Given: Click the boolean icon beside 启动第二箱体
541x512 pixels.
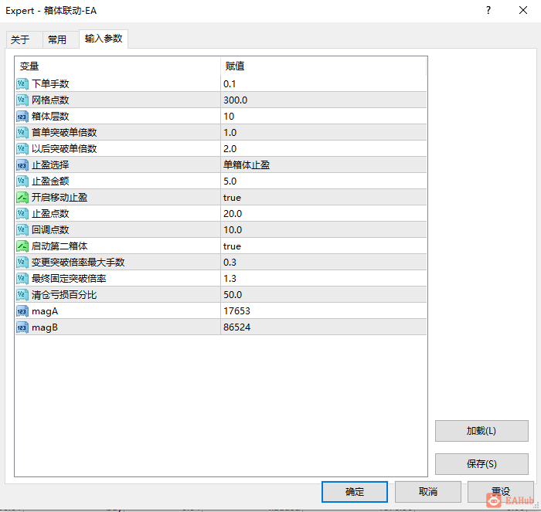Looking at the screenshot, I should (22, 246).
